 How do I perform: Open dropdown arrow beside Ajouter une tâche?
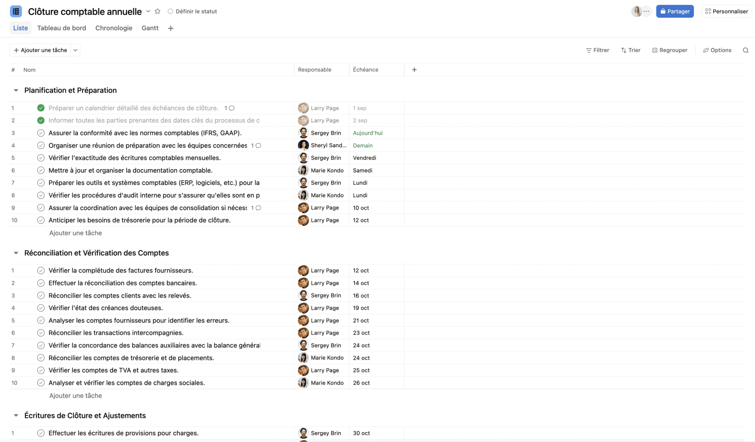[x=75, y=50]
